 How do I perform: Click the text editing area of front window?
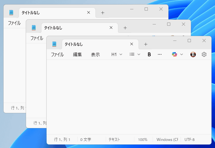tap(129, 97)
